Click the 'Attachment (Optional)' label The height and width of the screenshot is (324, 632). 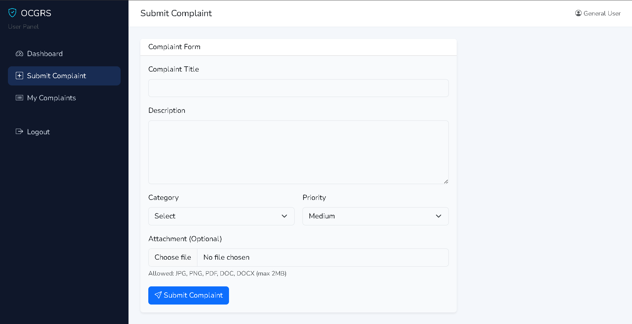click(x=185, y=239)
